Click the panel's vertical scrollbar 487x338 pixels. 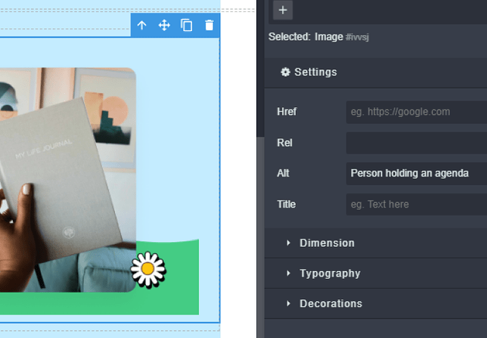(x=260, y=236)
